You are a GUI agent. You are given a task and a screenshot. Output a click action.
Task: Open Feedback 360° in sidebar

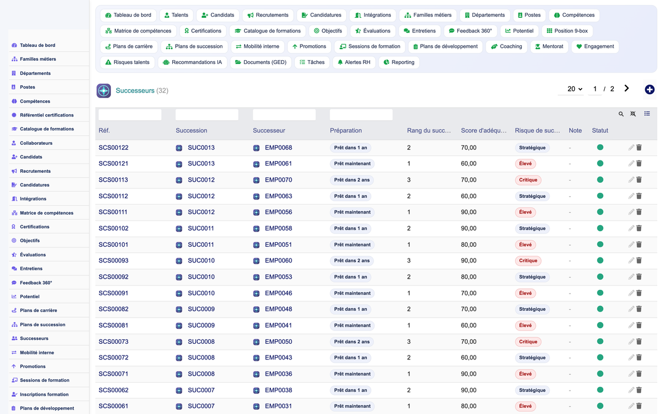click(36, 283)
